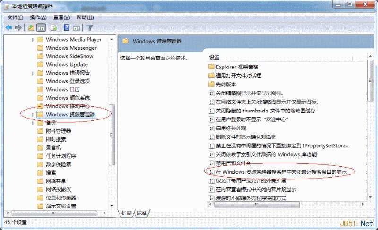The height and width of the screenshot is (230, 378).
Task: Select Windows 日历 in the tree
Action: tap(63, 89)
